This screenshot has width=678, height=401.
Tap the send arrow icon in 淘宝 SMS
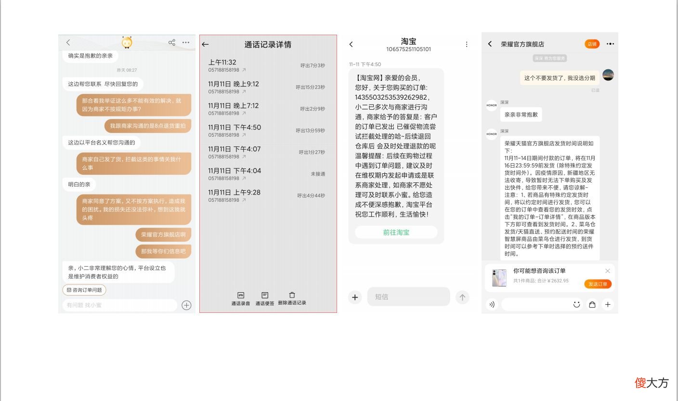462,297
